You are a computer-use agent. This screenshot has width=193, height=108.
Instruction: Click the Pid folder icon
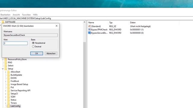pyautogui.click(x=8, y=87)
